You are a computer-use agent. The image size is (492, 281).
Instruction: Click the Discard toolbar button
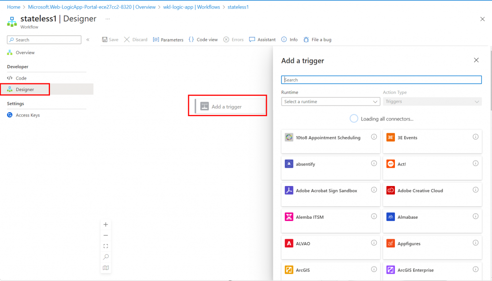(135, 39)
